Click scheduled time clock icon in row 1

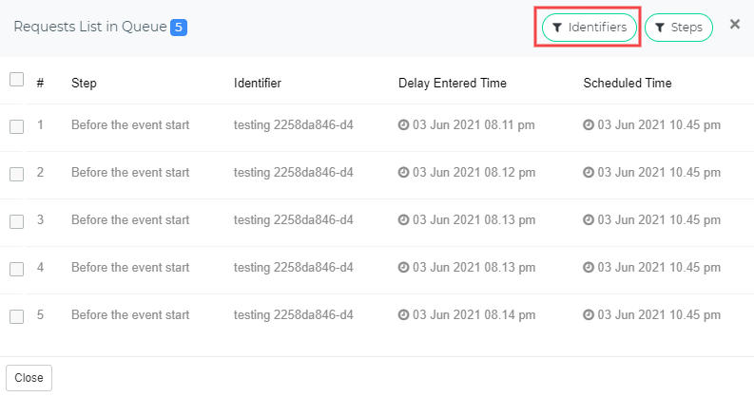coord(589,124)
